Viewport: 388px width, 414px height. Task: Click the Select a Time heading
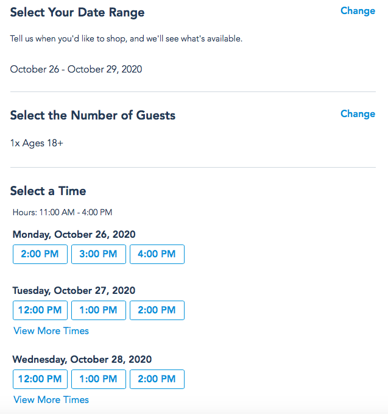pos(48,191)
